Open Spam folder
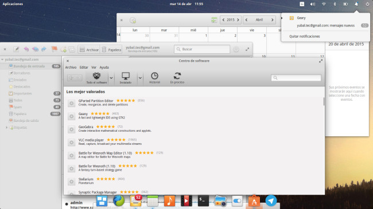The height and width of the screenshot is (209, 373). pos(31,107)
